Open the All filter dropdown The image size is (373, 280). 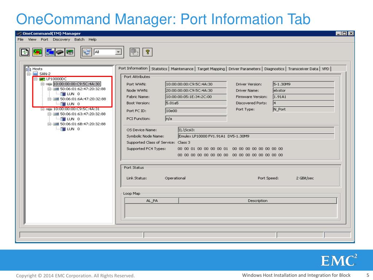tap(118, 52)
